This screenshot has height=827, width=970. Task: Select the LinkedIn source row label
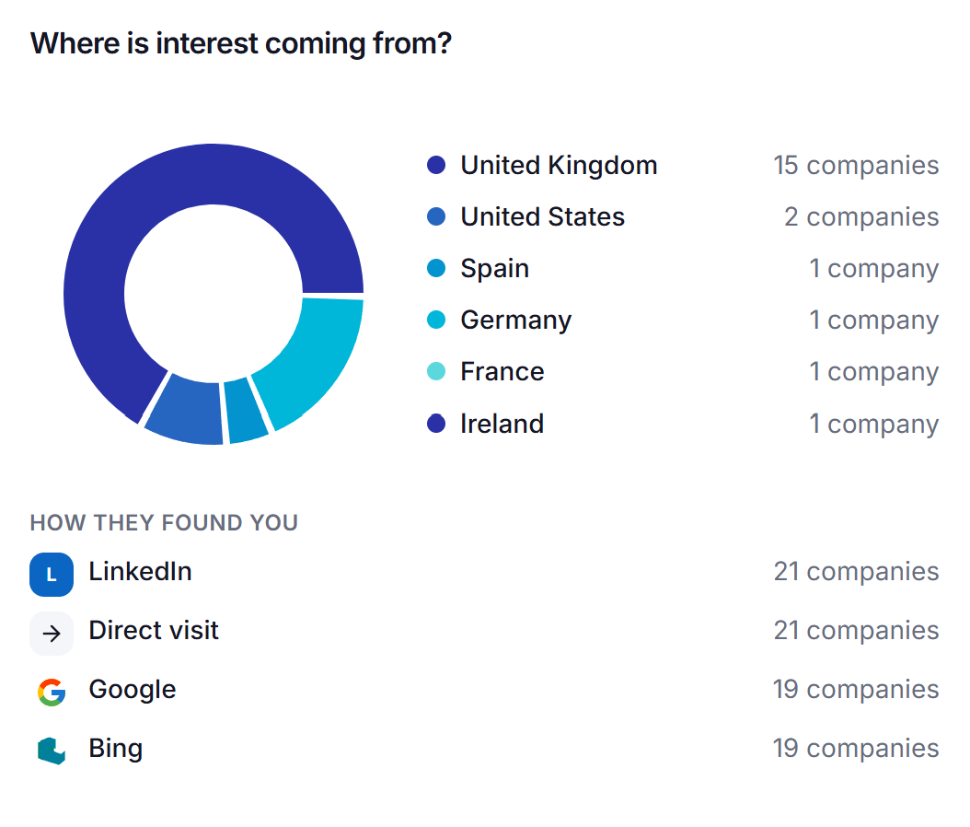point(141,571)
